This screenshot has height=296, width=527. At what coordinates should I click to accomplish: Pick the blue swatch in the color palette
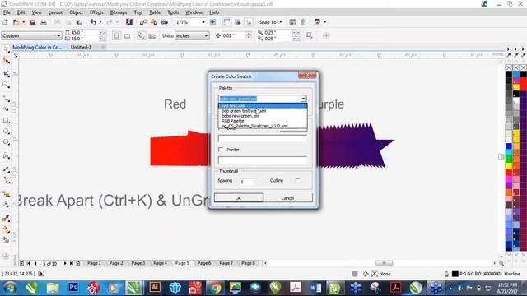(x=509, y=146)
